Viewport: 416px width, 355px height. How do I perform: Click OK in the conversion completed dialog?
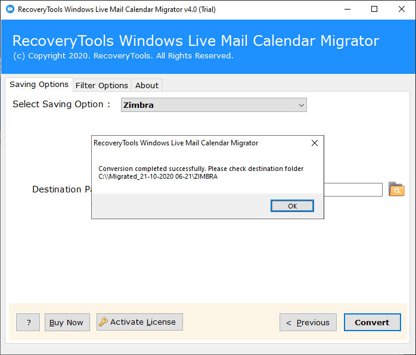tap(292, 206)
